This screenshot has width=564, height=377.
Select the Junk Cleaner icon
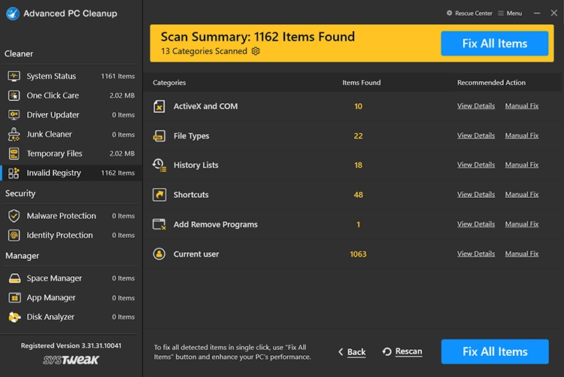tap(14, 134)
